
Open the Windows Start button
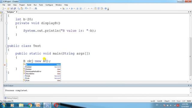click(x=4, y=105)
